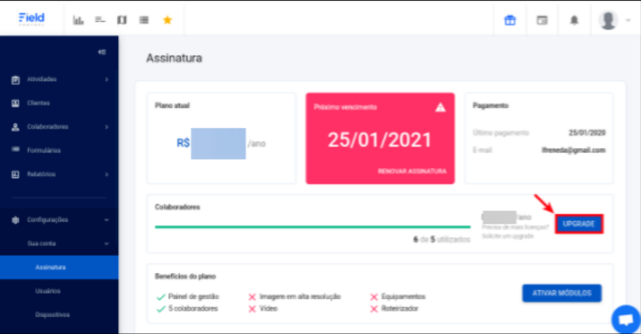
Task: Open the user avatar dropdown
Action: pyautogui.click(x=614, y=20)
